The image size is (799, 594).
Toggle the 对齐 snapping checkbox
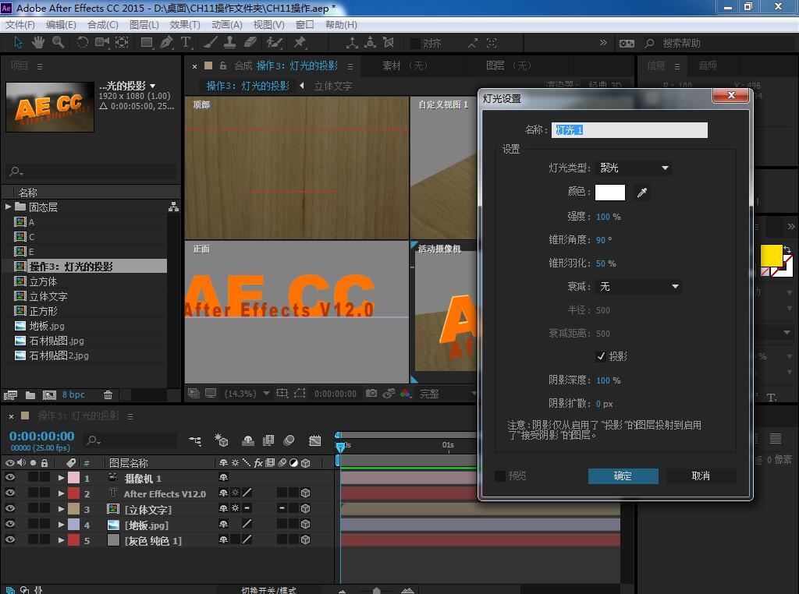[x=415, y=44]
